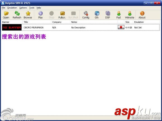Sort list by Size column header

[128, 22]
